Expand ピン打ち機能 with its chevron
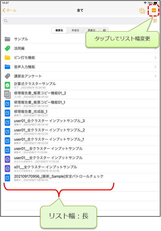 (x=155, y=58)
